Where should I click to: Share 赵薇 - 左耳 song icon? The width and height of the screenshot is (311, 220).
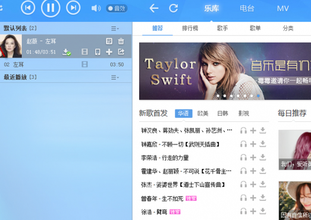click(121, 52)
